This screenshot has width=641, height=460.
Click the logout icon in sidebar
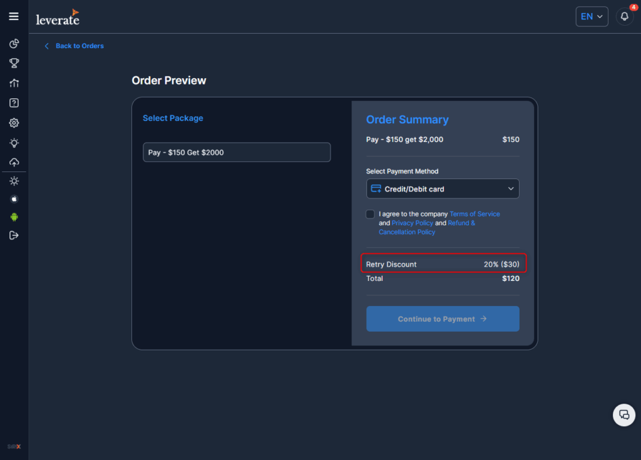click(x=14, y=235)
